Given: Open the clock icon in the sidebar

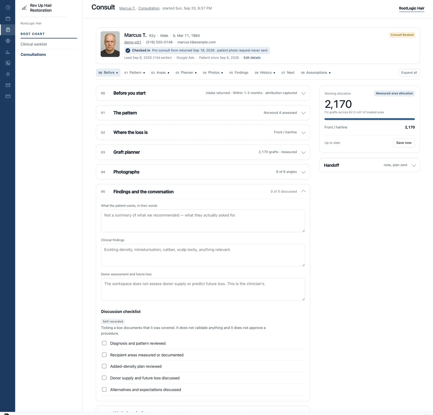Looking at the screenshot, I should tap(8, 7).
